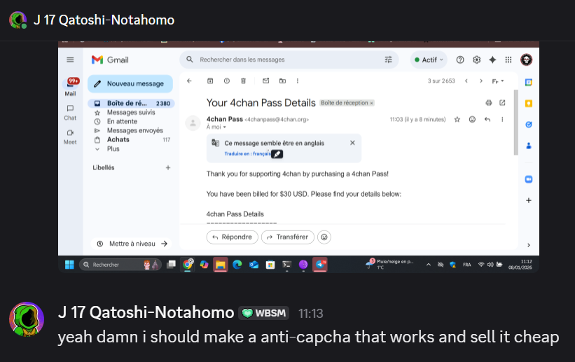Viewport: 575px width, 362px height.
Task: Dismiss the translation suggestion banner
Action: (352, 143)
